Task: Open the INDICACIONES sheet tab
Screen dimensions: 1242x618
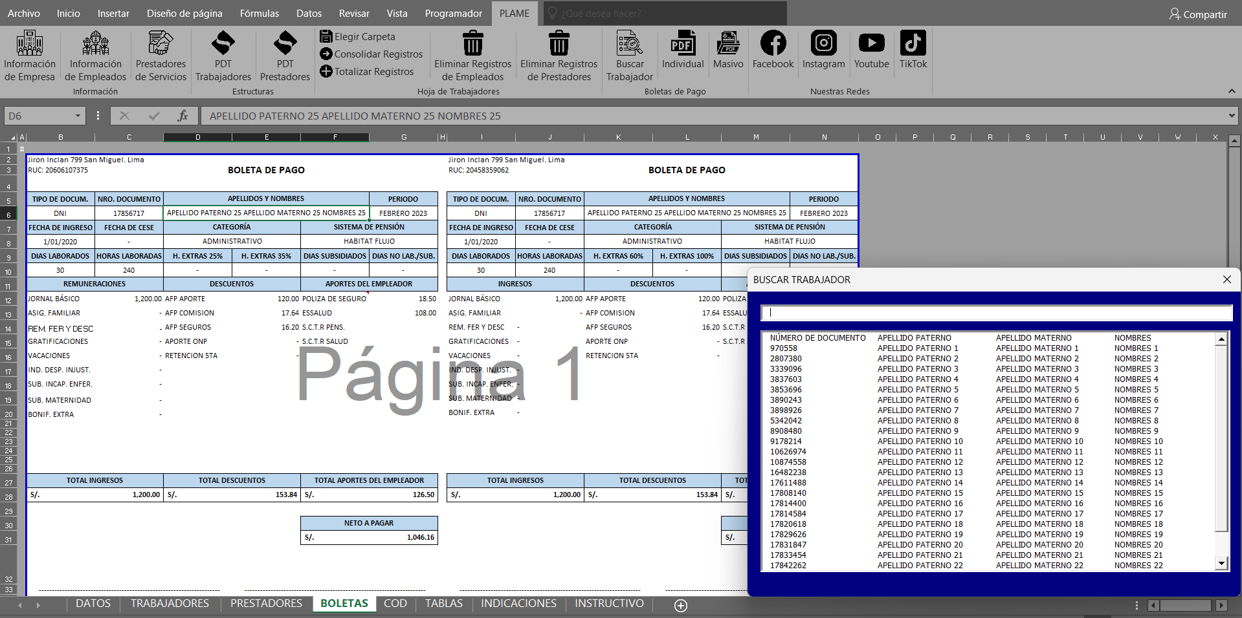Action: tap(518, 603)
